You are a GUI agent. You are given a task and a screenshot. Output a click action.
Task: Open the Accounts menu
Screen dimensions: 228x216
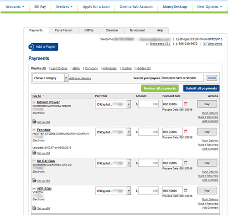15,7
